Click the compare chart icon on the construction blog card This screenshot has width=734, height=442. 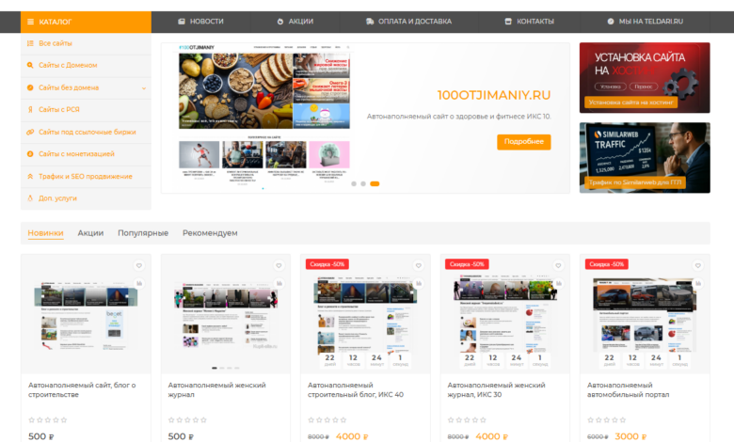137,282
